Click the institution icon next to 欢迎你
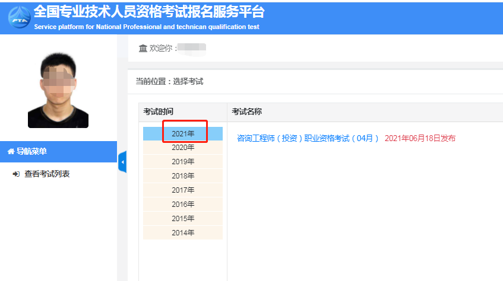 [143, 48]
